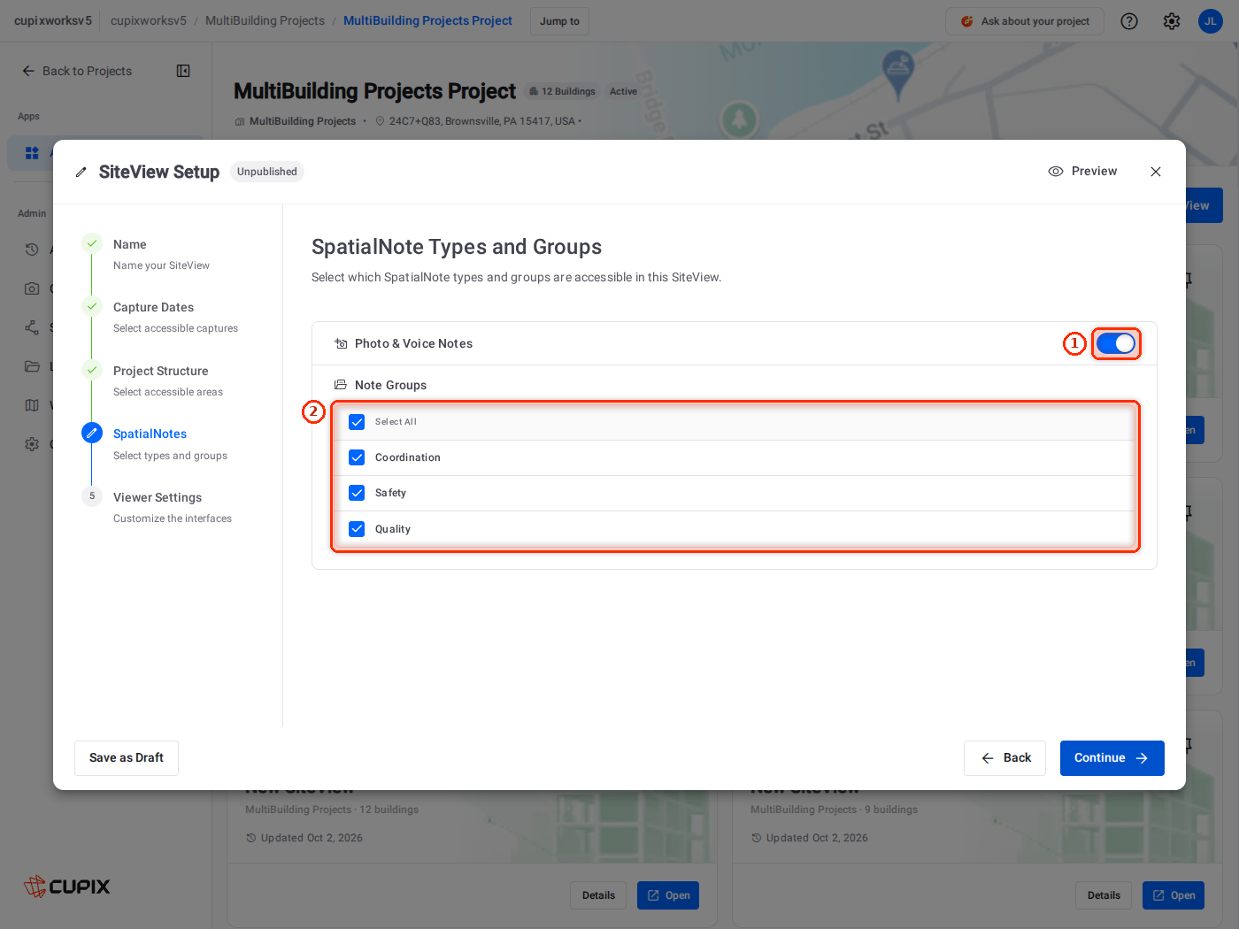The image size is (1239, 929).
Task: Open the 9 buildings SiteView card
Action: pyautogui.click(x=1174, y=895)
